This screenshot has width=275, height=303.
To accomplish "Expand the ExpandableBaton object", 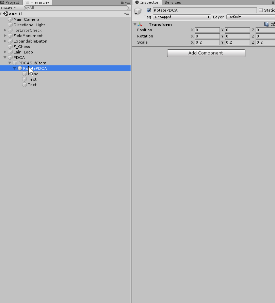I will click(x=5, y=41).
